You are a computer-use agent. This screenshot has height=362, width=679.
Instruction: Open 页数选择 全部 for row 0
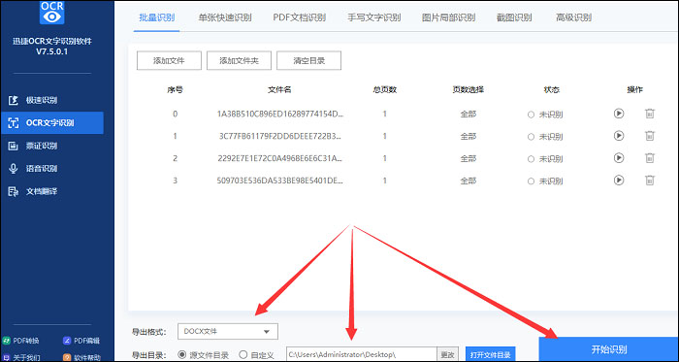tap(469, 115)
